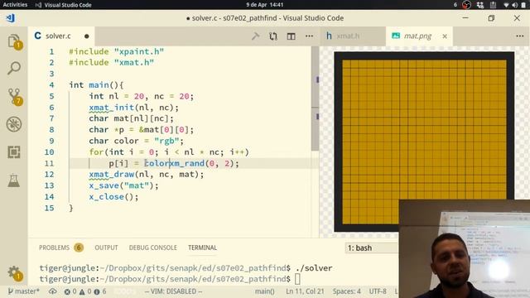Click errors and warnings count in status bar

coord(85,291)
